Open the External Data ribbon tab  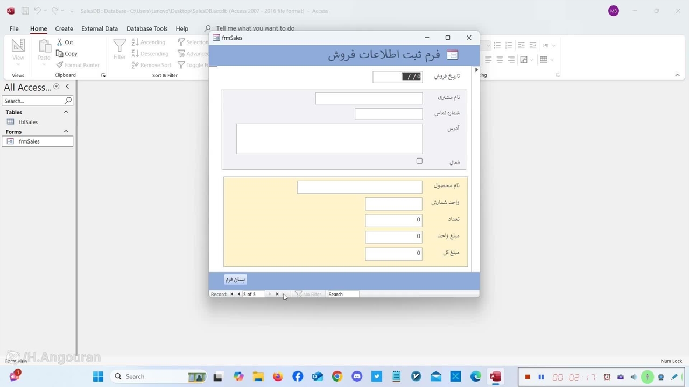(100, 28)
